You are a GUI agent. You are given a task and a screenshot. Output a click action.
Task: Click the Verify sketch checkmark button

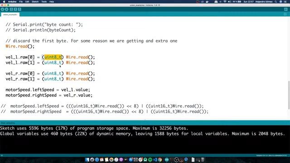[x=2, y=9]
